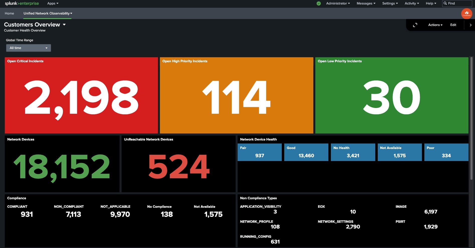The height and width of the screenshot is (248, 475).
Task: Go to the Home tab
Action: click(9, 13)
